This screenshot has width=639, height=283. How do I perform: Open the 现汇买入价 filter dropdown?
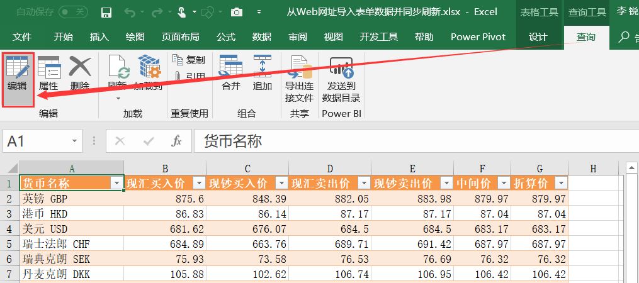pyautogui.click(x=199, y=184)
